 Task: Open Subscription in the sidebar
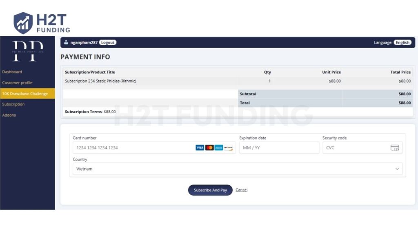tap(13, 104)
